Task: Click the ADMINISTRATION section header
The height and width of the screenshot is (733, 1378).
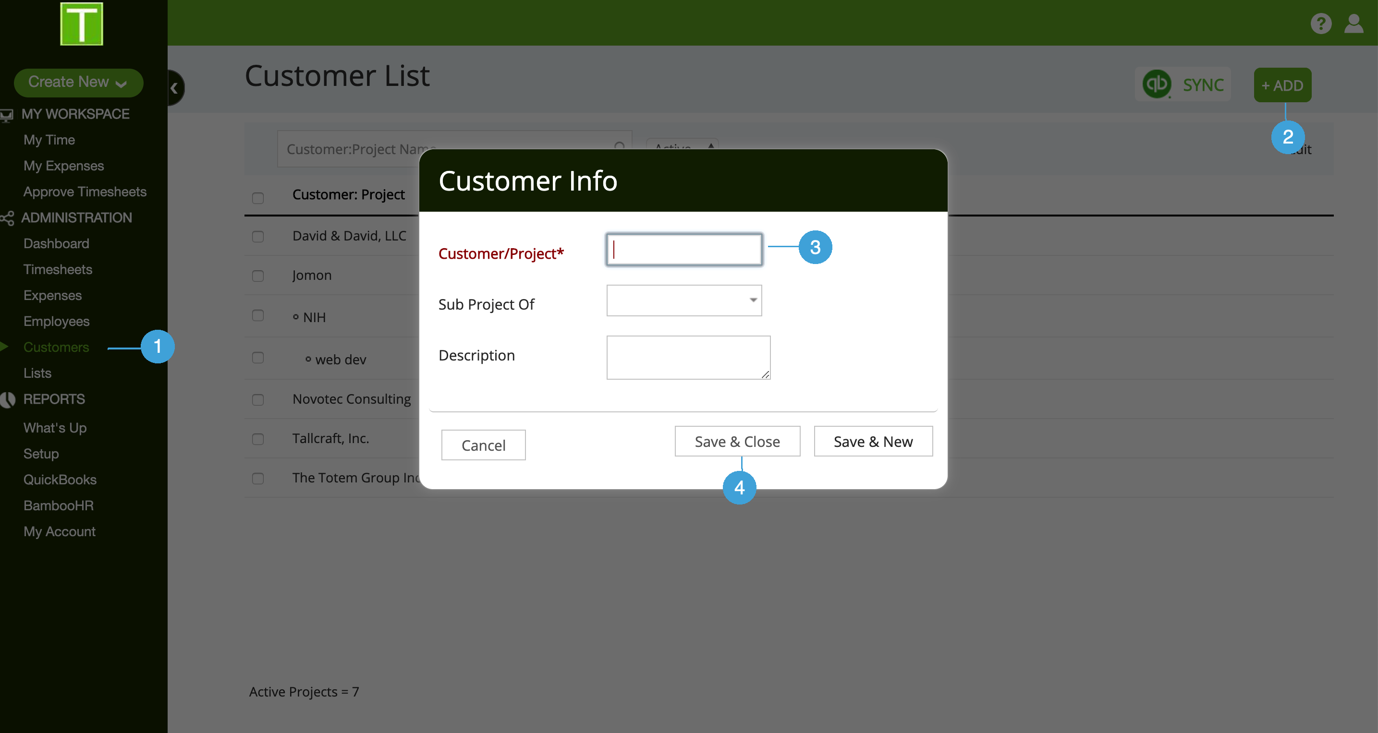Action: point(76,218)
